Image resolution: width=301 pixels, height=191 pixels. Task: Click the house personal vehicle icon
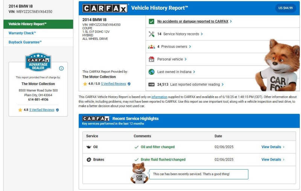click(152, 59)
